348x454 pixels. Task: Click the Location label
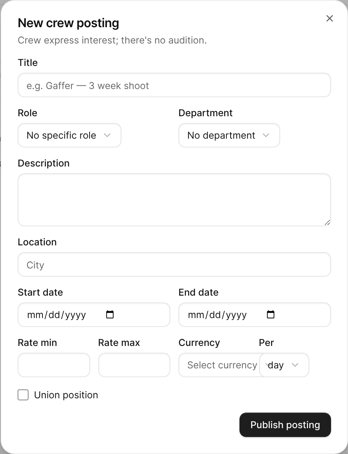[x=37, y=242]
